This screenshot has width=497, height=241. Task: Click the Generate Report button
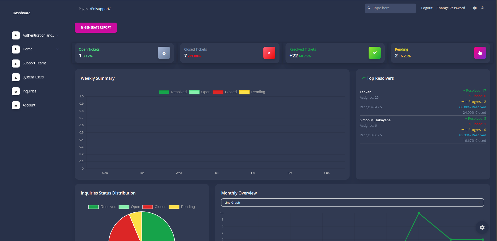[x=96, y=28]
